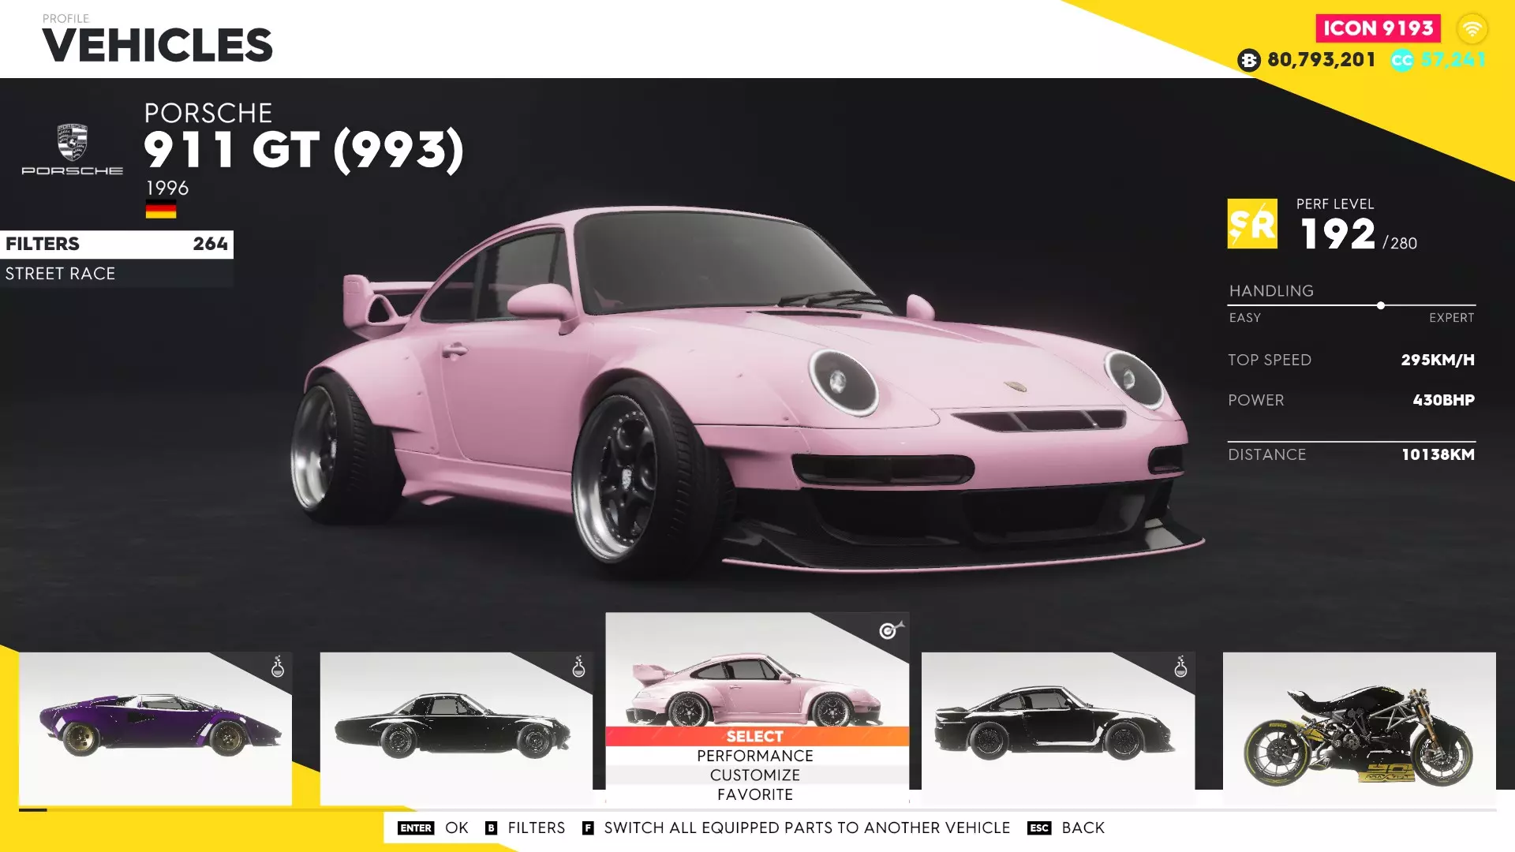Toggle FAVORITE for the 911 GT

(x=755, y=794)
